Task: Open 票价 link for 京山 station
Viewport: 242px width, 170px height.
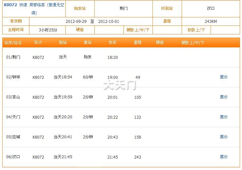Action: tap(224, 97)
